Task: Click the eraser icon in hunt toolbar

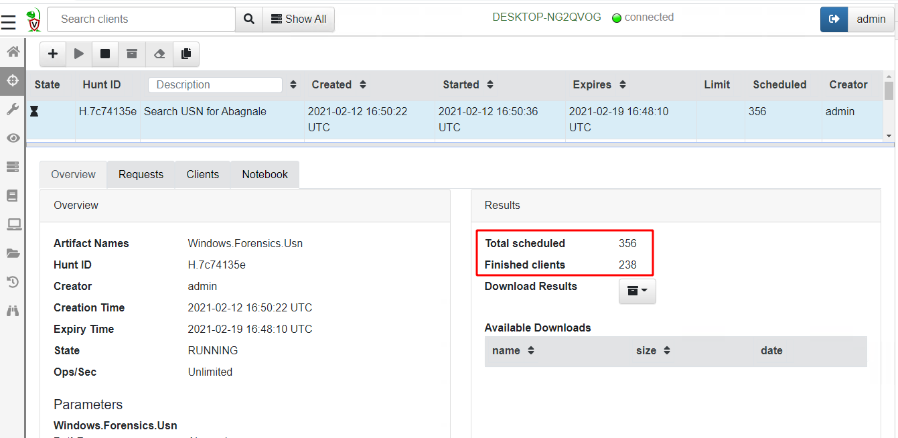Action: click(x=159, y=54)
